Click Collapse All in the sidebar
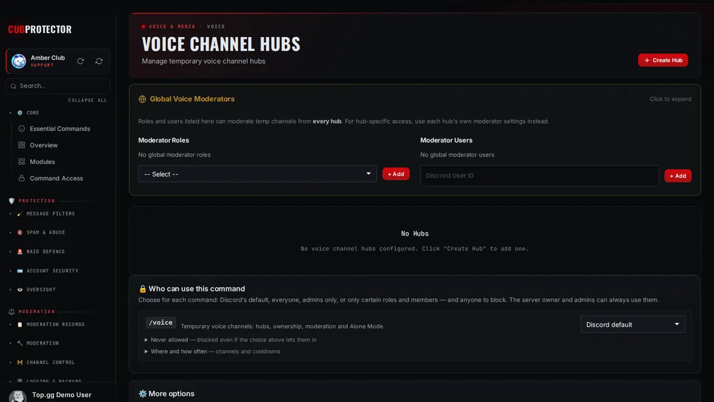714x402 pixels. 88,100
